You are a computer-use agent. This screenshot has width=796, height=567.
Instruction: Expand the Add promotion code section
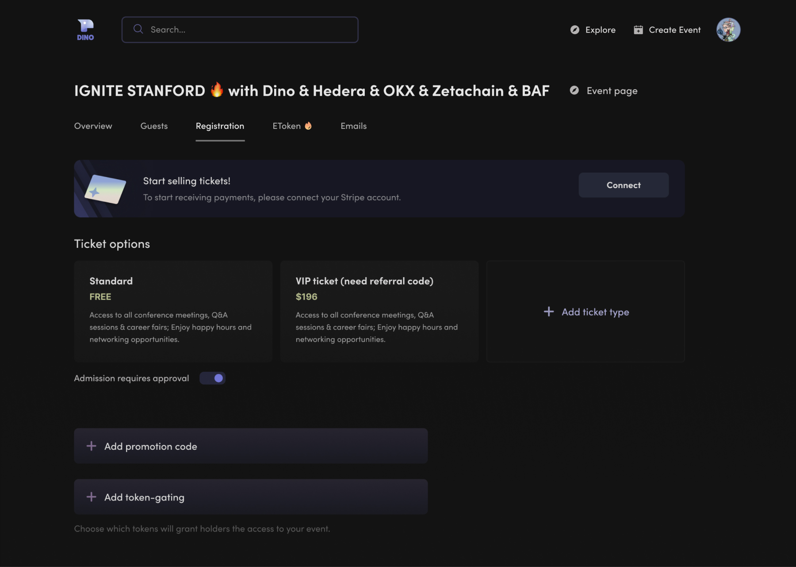251,446
